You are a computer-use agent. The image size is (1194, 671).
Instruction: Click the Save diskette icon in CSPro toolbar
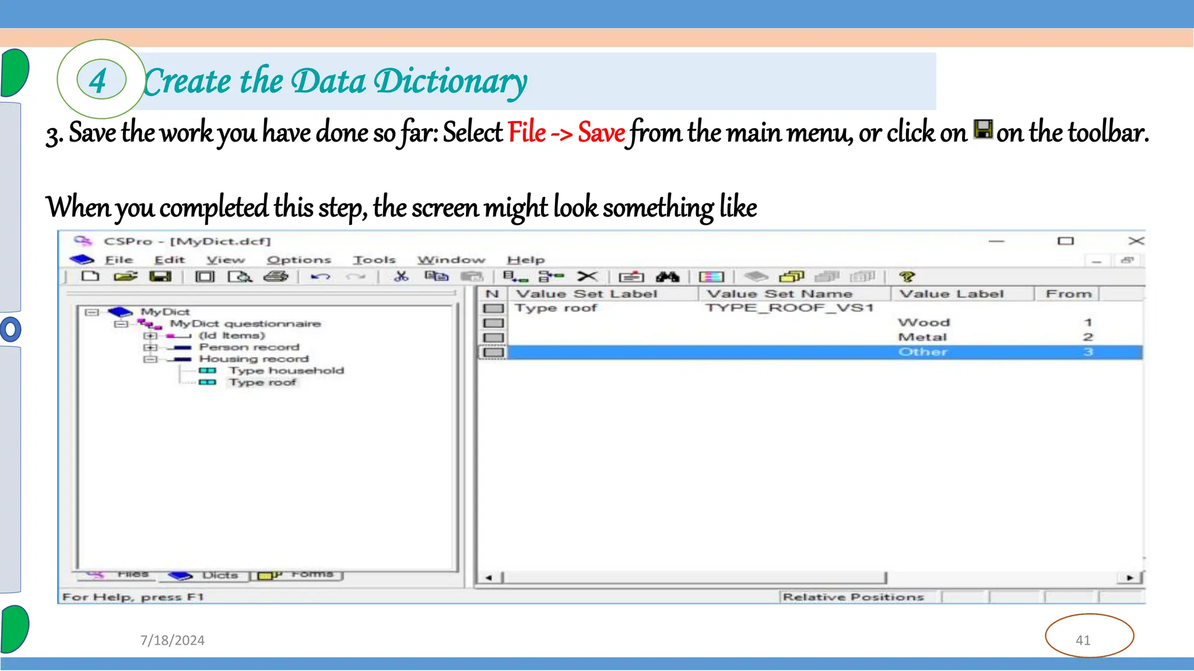coord(160,276)
